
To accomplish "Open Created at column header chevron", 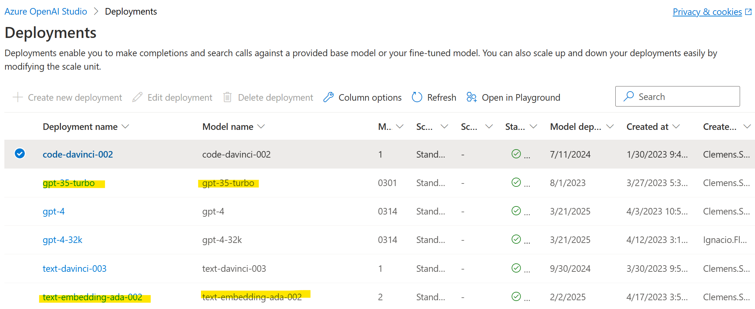I will point(676,127).
